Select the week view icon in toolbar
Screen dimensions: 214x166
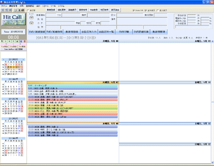tap(6, 10)
